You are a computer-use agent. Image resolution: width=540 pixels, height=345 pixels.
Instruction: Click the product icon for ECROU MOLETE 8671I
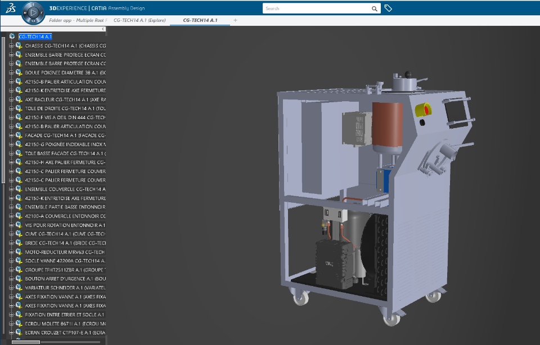click(x=19, y=323)
